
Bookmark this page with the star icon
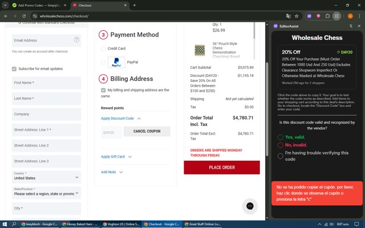(x=297, y=16)
